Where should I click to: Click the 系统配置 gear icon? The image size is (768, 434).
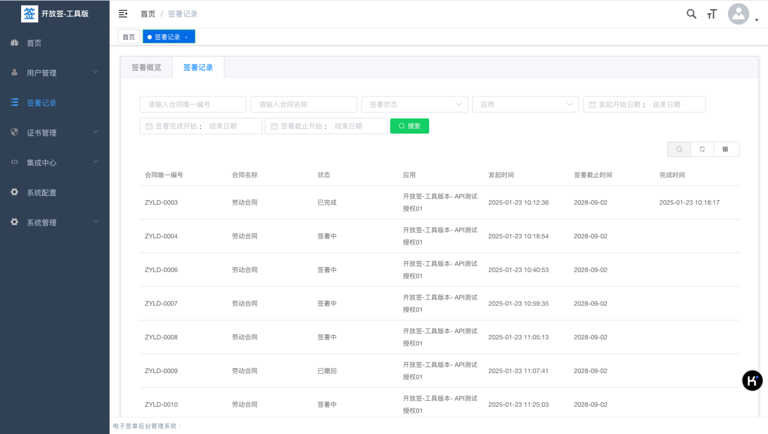point(14,192)
